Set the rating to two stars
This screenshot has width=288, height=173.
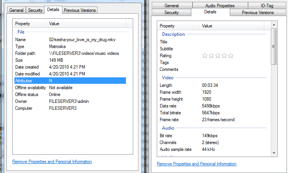click(x=211, y=56)
